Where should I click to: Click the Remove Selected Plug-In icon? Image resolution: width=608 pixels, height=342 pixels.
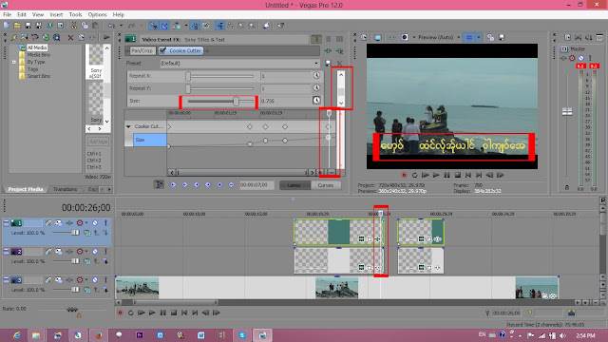pos(340,50)
